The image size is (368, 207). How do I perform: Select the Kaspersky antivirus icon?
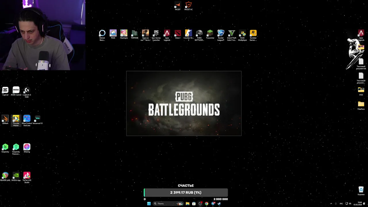tap(5, 148)
